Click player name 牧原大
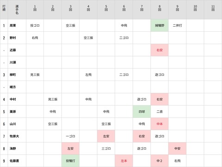Image resolution: width=222 pixels, height=167 pixels. tap(14, 136)
